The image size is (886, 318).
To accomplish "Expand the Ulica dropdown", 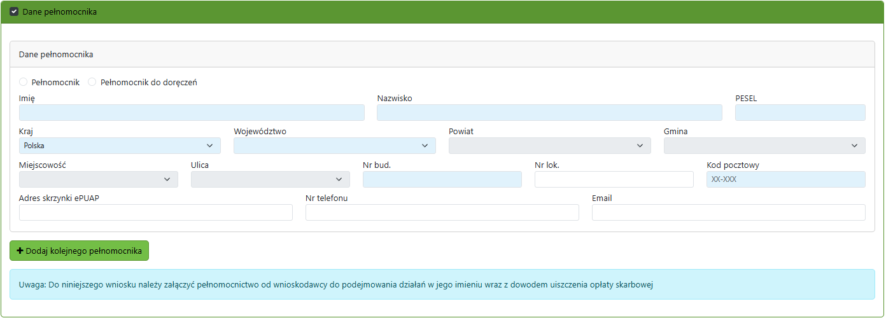I will coord(270,179).
